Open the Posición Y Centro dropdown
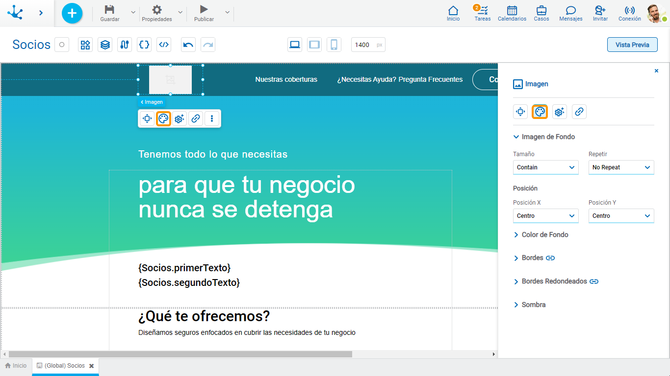The width and height of the screenshot is (670, 376). (621, 216)
